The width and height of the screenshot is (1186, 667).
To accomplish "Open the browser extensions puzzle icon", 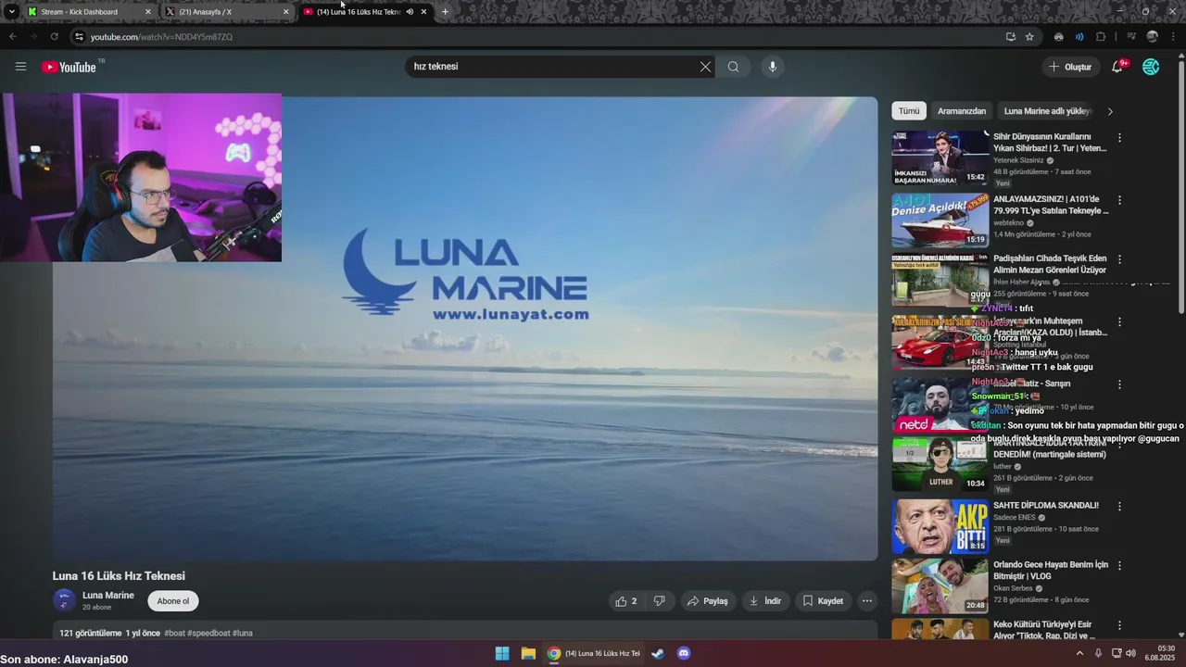I will (1101, 37).
